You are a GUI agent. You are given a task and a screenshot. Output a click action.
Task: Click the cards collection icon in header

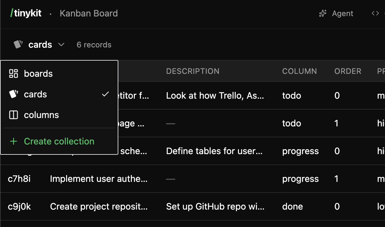tap(18, 44)
